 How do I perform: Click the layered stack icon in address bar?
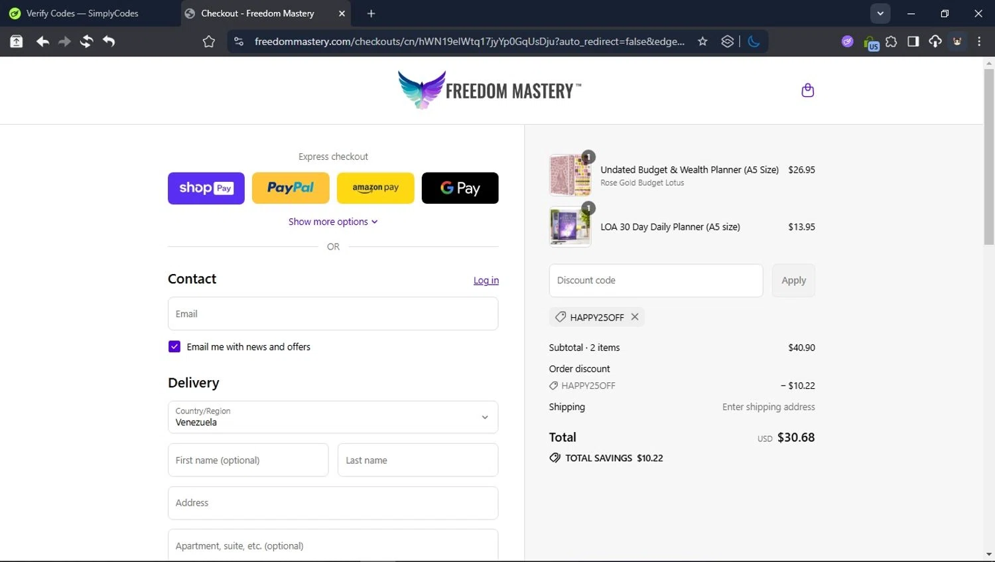click(728, 42)
